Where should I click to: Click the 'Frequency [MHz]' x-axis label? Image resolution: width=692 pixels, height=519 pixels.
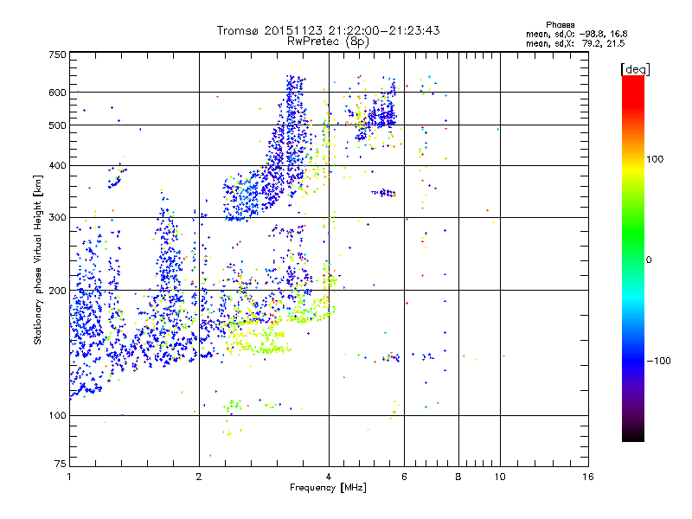(328, 488)
